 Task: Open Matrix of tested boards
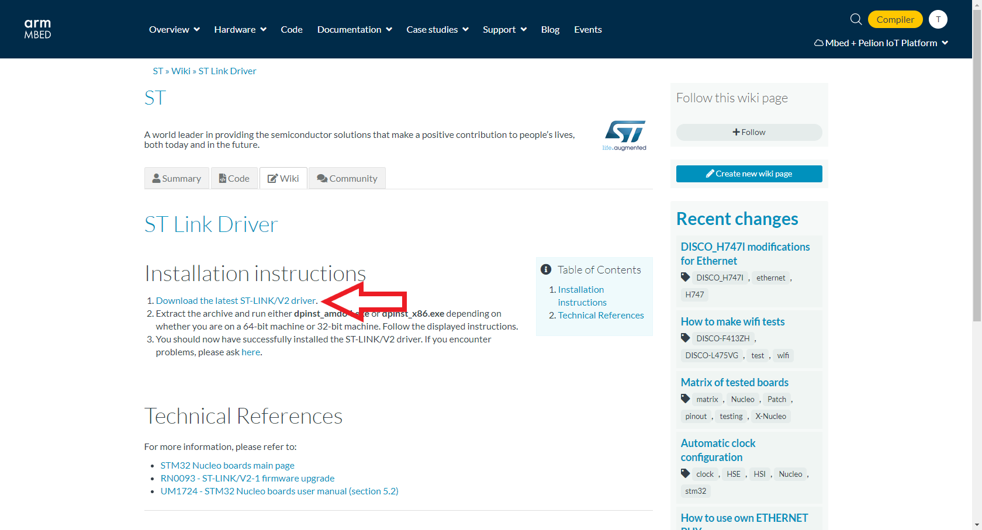(x=735, y=382)
